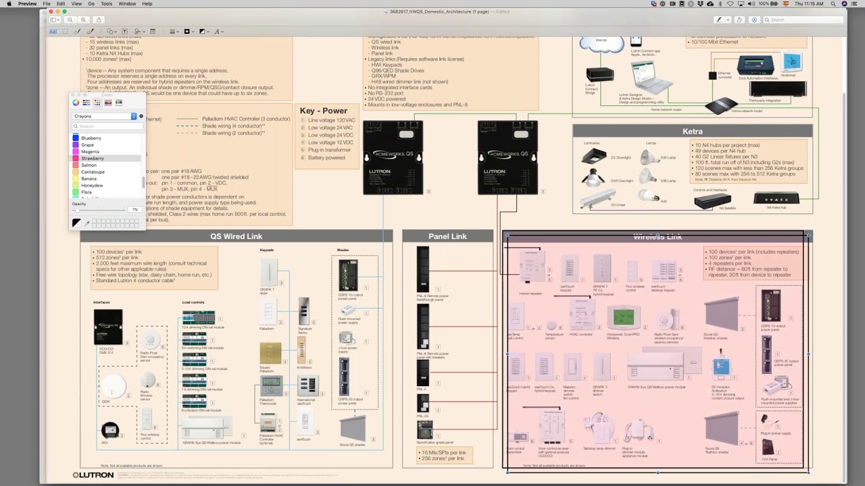The image size is (865, 486).
Task: Select the Text Selection tool in markup toolbar
Action: [x=53, y=31]
